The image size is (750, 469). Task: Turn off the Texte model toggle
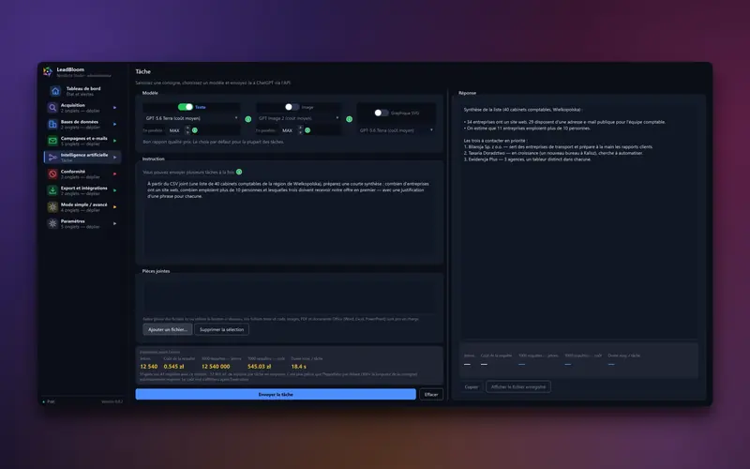pyautogui.click(x=185, y=107)
